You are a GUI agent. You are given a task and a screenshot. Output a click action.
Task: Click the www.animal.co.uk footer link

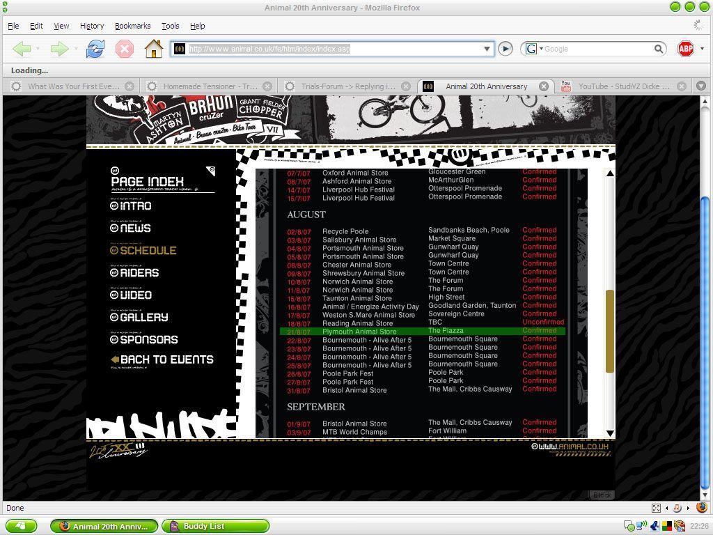570,447
